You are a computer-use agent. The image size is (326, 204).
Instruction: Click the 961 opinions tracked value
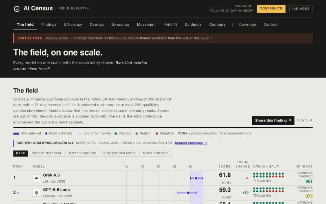click(x=309, y=181)
